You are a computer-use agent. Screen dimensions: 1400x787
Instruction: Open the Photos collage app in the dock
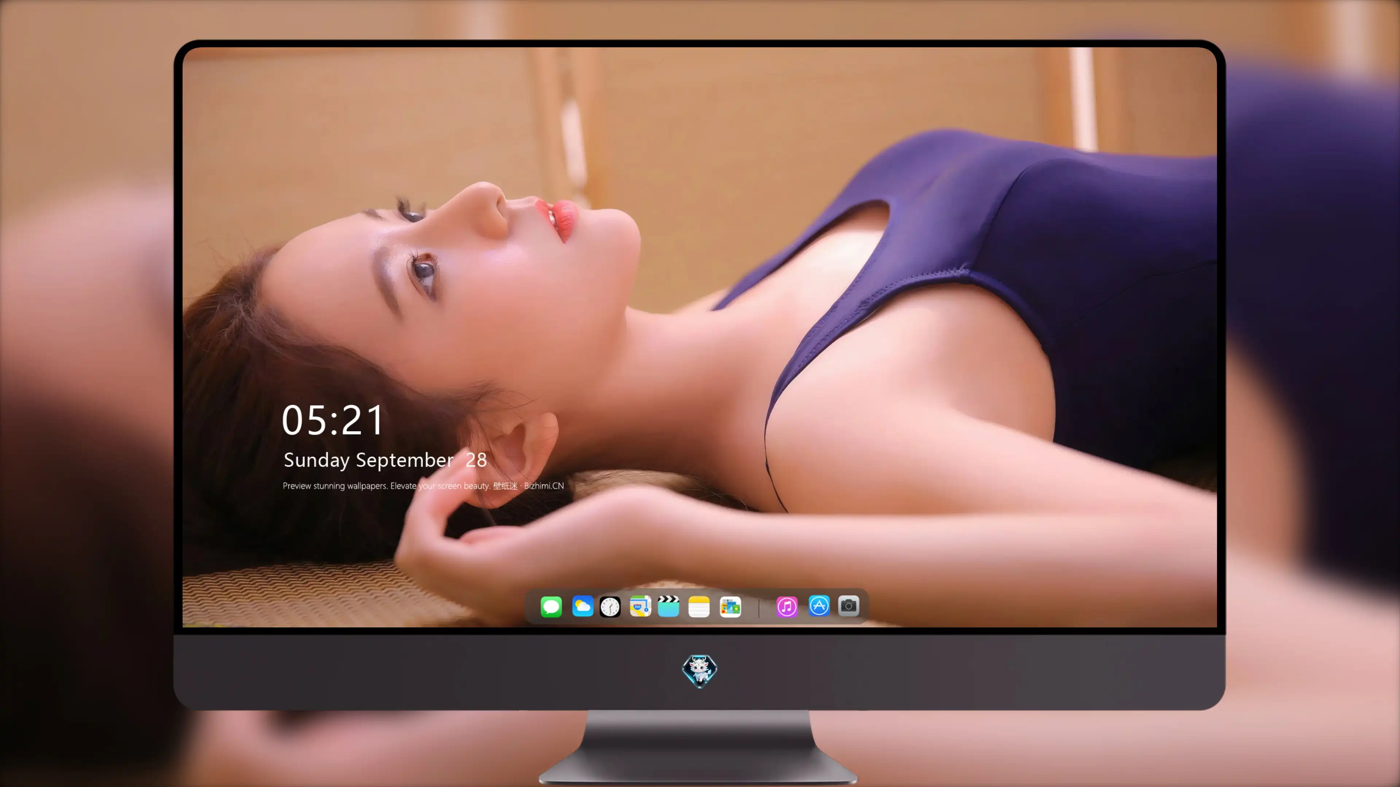tap(730, 606)
